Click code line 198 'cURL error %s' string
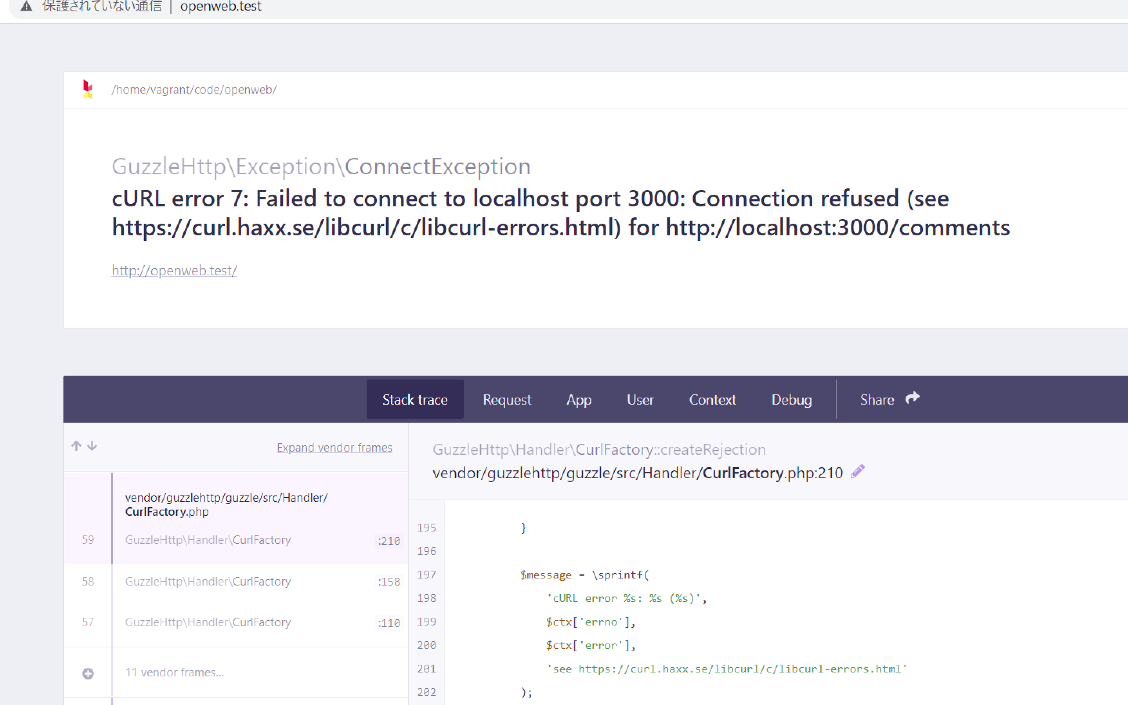This screenshot has height=705, width=1128. pos(626,598)
